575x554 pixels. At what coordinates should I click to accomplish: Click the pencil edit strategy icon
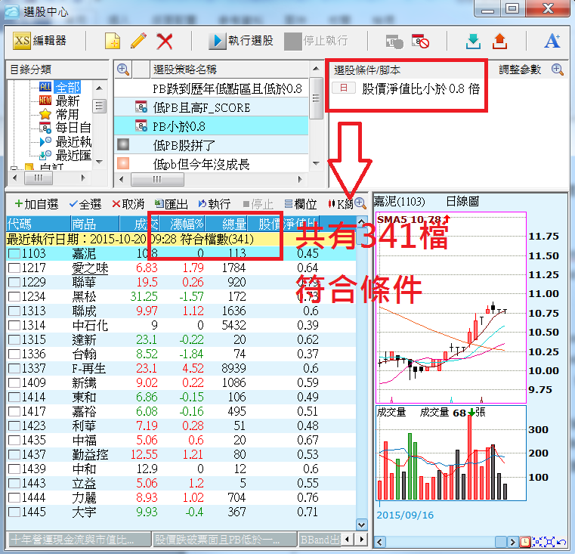pos(138,41)
